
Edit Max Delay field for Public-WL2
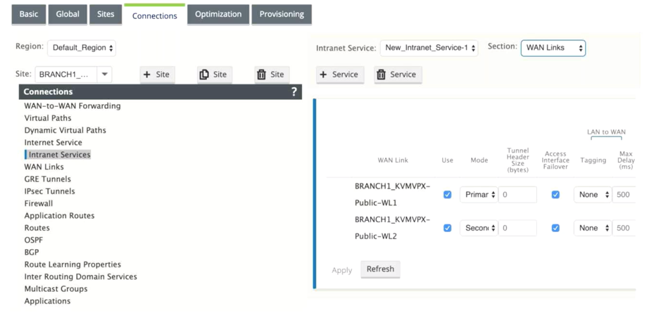point(624,228)
